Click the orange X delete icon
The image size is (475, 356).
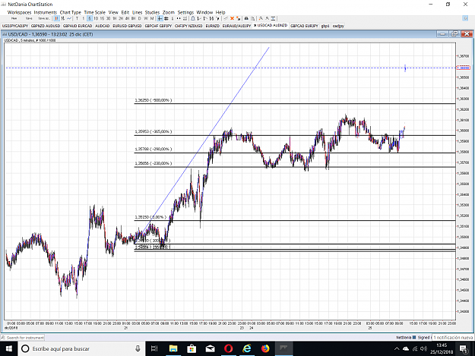pyautogui.click(x=232, y=18)
